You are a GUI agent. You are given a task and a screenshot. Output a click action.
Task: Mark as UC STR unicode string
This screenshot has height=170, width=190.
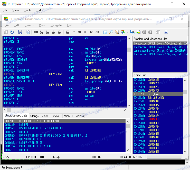coord(59,32)
